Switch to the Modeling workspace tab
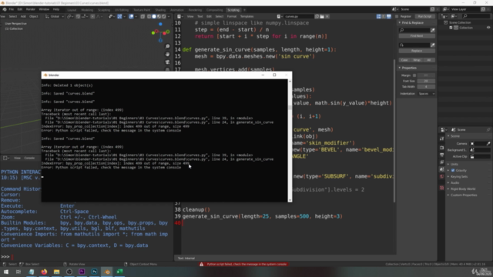The image size is (493, 277). pos(87,10)
